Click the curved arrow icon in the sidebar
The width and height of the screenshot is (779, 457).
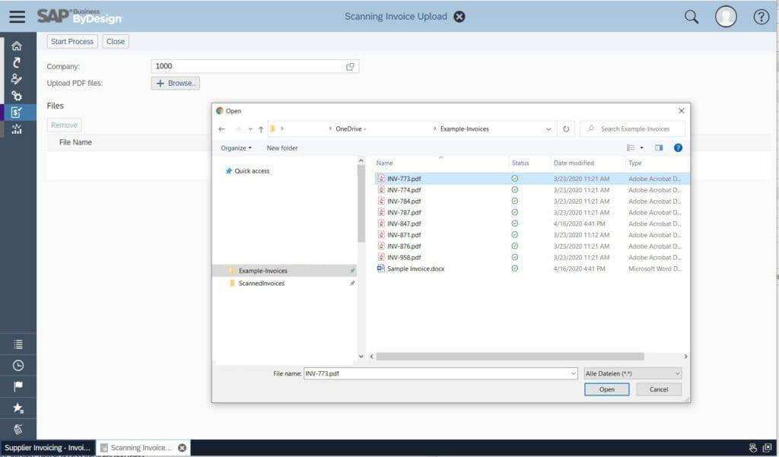[17, 62]
